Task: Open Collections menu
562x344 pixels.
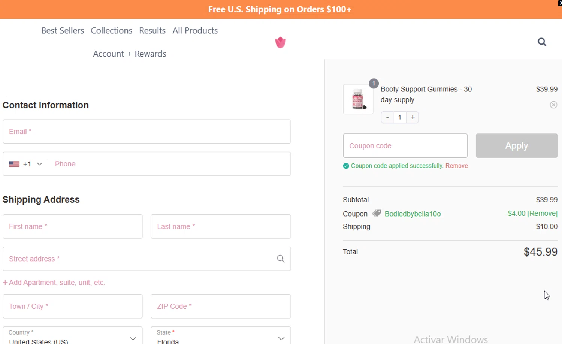Action: 111,31
